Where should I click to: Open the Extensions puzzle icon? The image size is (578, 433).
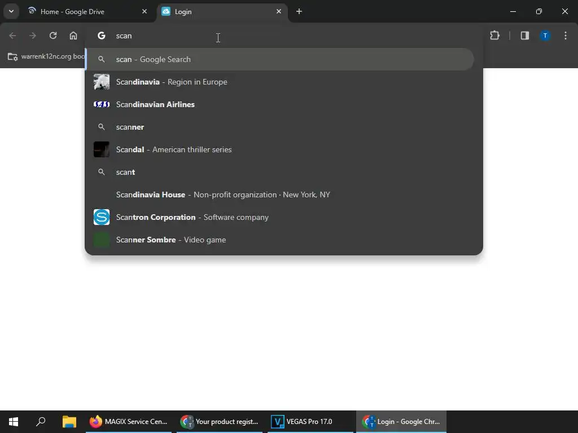[x=494, y=36]
